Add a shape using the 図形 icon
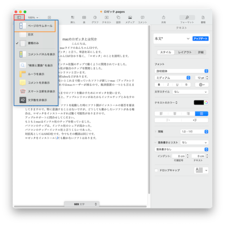 tap(118, 19)
